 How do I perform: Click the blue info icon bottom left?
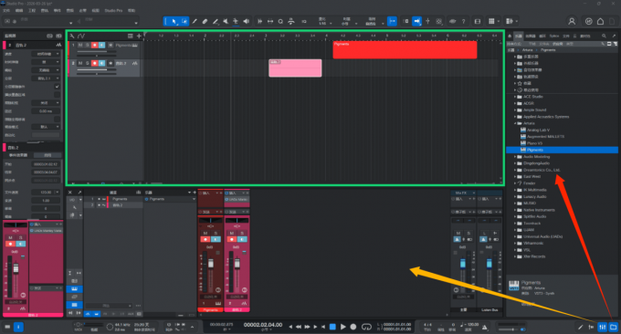pos(18,327)
